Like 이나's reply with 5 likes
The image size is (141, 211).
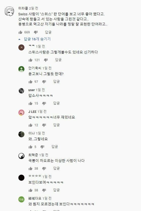click(x=30, y=147)
